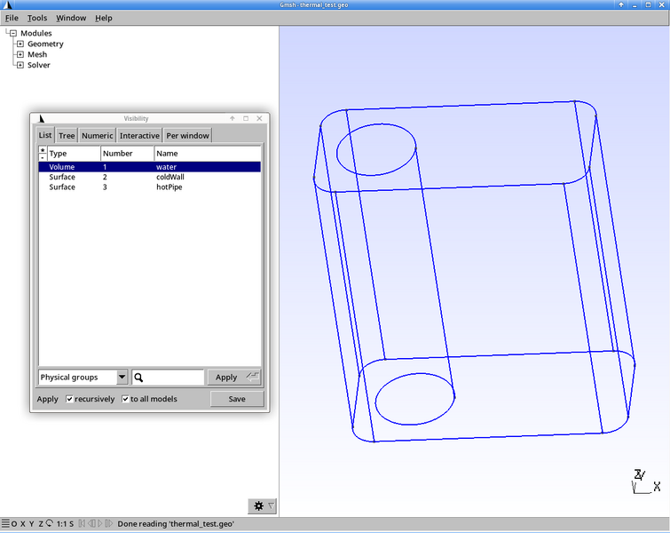This screenshot has width=670, height=533.
Task: Toggle mouse selection with the S button
Action: [x=71, y=523]
